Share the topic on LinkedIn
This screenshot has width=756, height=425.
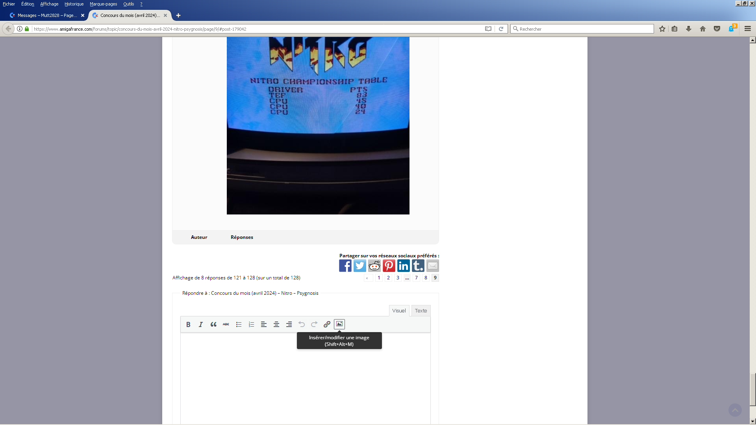pos(404,266)
